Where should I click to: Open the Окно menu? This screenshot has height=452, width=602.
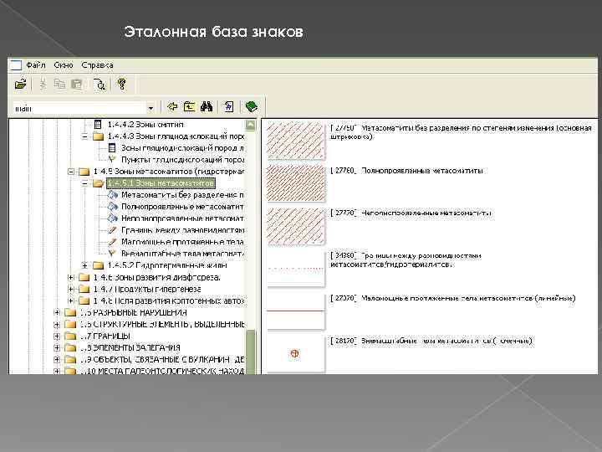(x=64, y=65)
